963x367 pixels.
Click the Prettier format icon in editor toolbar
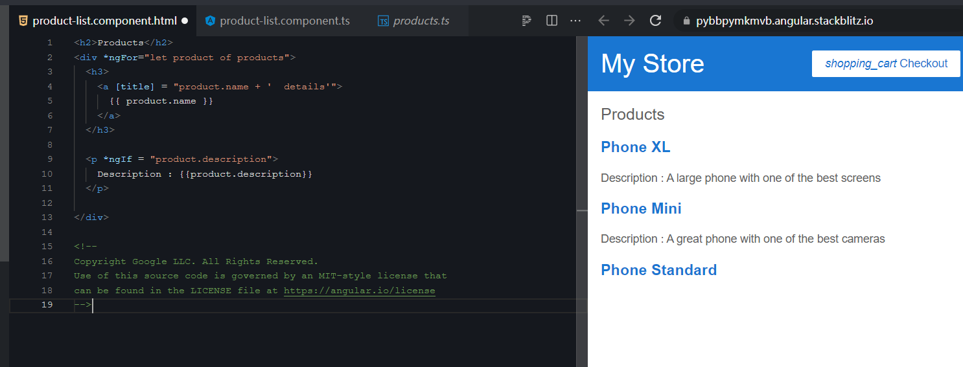527,21
